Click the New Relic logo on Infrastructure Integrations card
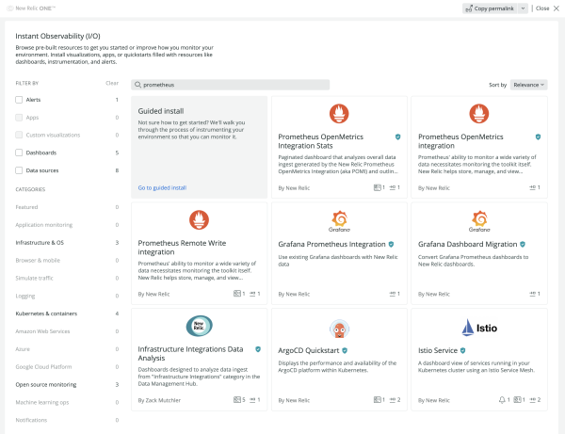 click(199, 326)
